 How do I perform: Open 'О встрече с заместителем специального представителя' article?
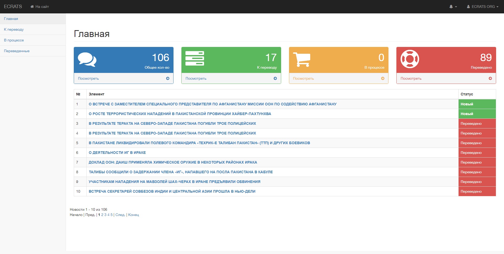(x=213, y=104)
